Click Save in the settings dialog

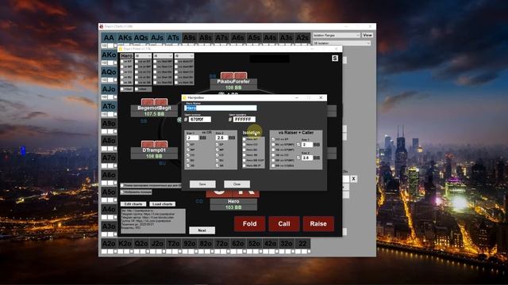click(x=202, y=184)
